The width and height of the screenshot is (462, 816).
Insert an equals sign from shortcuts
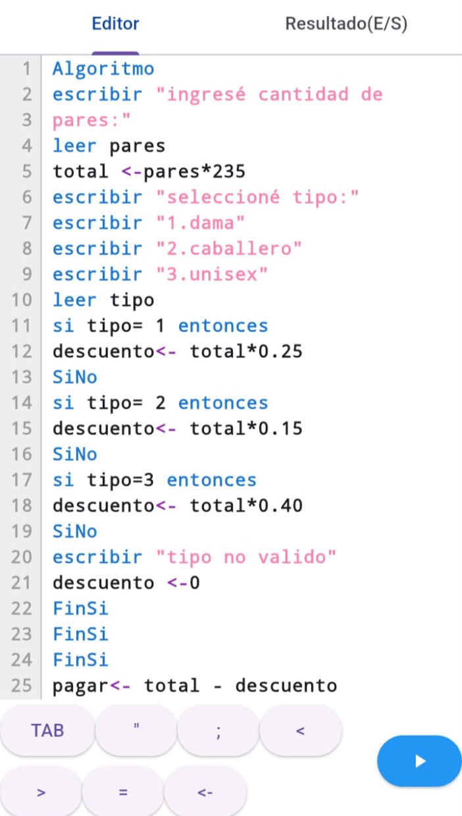click(x=123, y=792)
